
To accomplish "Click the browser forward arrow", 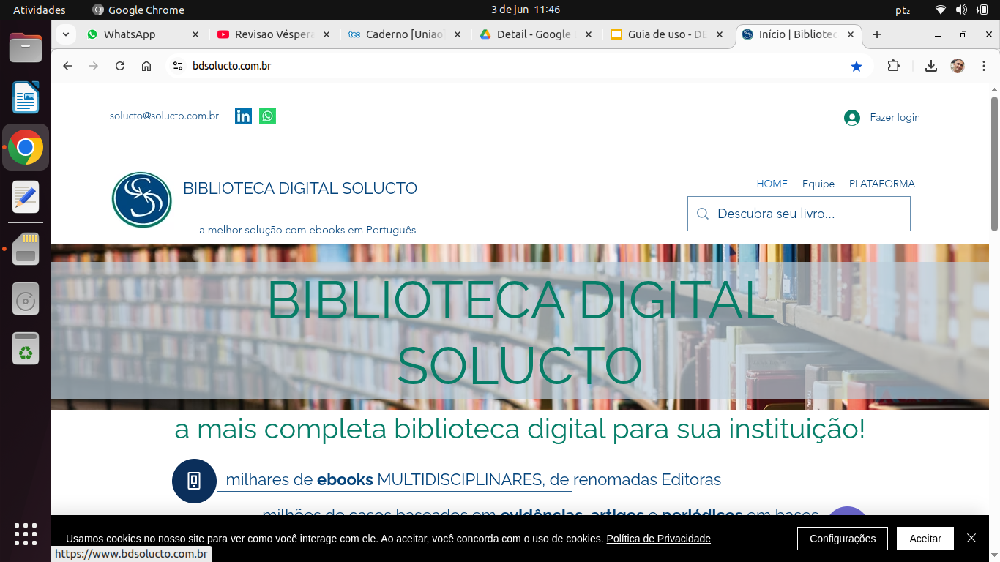I will point(94,66).
